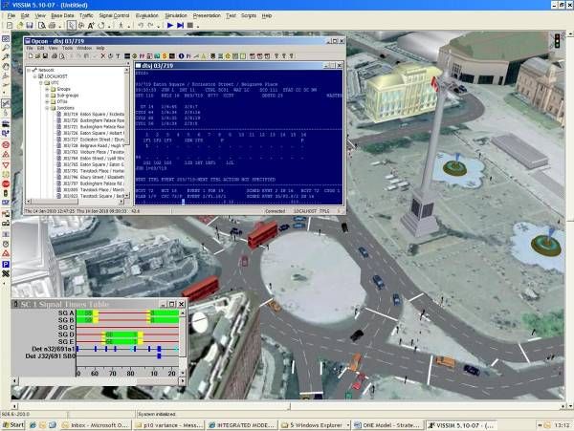Screen dimensions: 574x431
Task: Switch to 5 Windows Explorer taskbar group
Action: (x=315, y=425)
